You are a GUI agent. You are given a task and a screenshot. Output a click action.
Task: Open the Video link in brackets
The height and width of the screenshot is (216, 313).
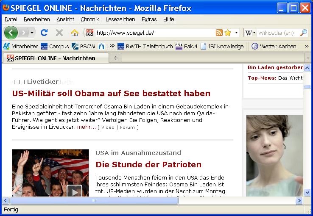click(x=108, y=127)
